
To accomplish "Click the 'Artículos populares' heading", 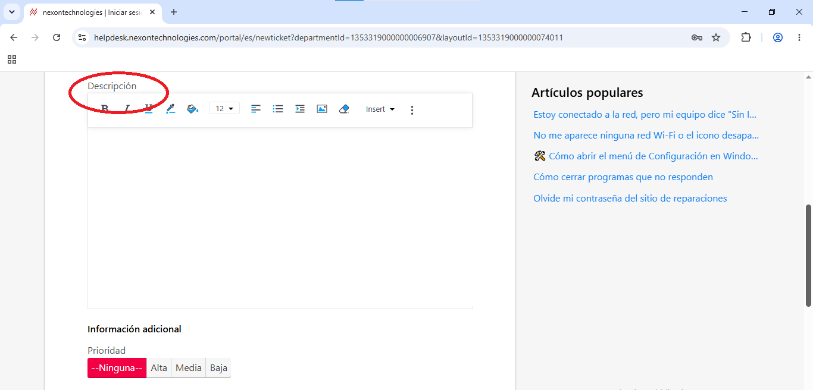I will 587,93.
